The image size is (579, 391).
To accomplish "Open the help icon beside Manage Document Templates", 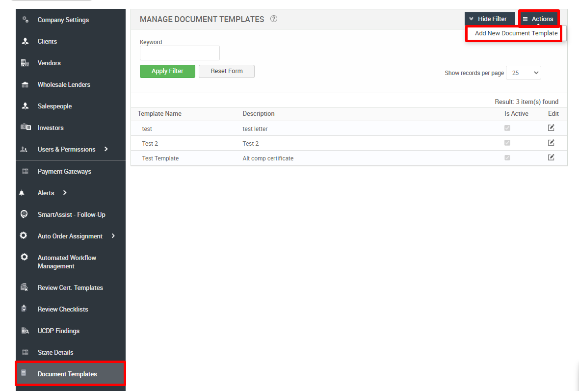I will click(273, 19).
